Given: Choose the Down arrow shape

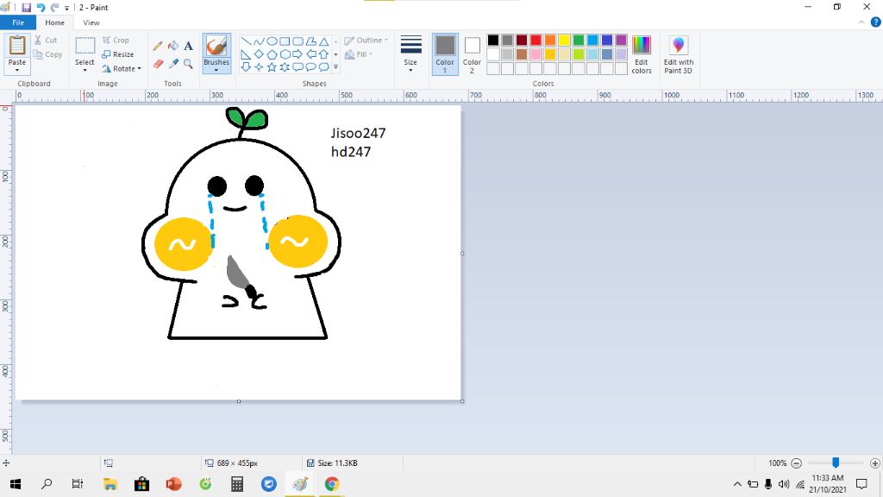Looking at the screenshot, I should [246, 67].
